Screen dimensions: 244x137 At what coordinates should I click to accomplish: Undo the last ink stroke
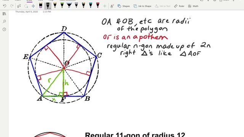tap(5, 6)
